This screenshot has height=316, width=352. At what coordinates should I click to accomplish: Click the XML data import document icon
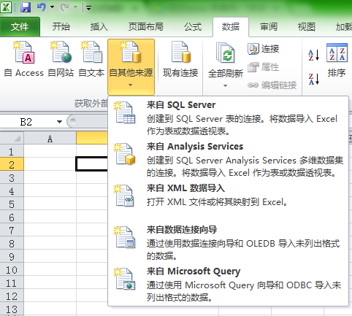125,196
